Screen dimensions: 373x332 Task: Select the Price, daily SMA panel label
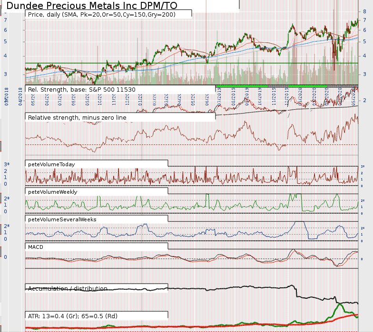[x=102, y=14]
